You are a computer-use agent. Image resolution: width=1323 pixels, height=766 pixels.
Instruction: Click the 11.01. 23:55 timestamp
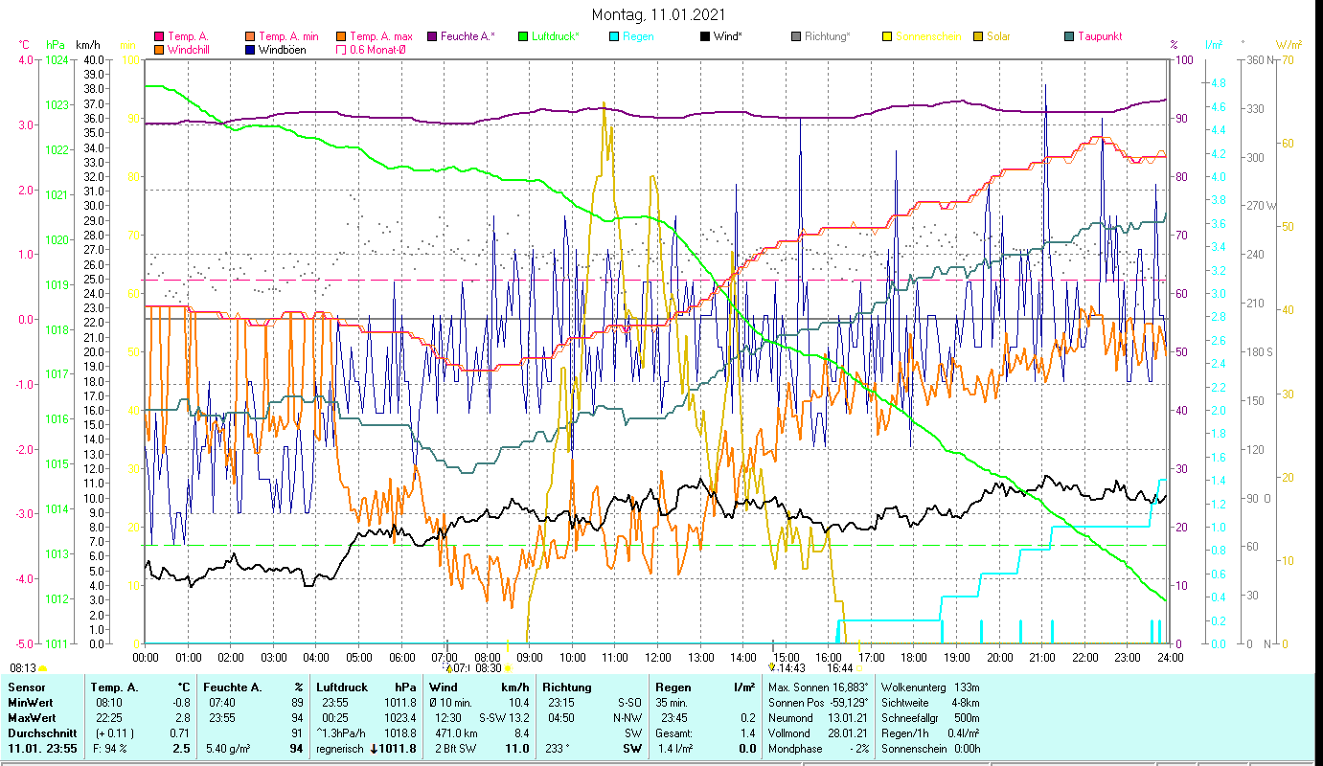[x=42, y=749]
